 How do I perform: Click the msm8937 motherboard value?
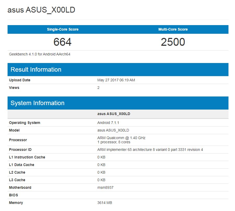tap(105, 187)
